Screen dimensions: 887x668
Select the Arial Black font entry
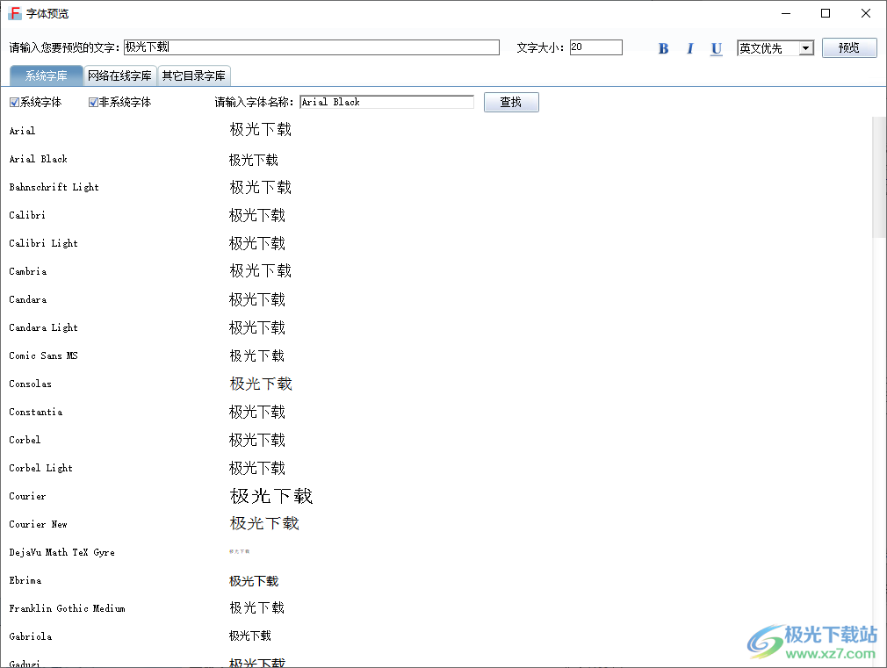pyautogui.click(x=39, y=159)
